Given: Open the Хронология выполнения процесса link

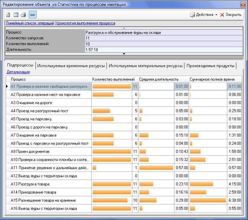Looking at the screenshot, I should pyautogui.click(x=85, y=23).
